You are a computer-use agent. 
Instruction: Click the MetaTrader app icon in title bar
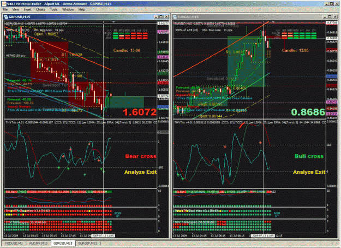(4, 3)
